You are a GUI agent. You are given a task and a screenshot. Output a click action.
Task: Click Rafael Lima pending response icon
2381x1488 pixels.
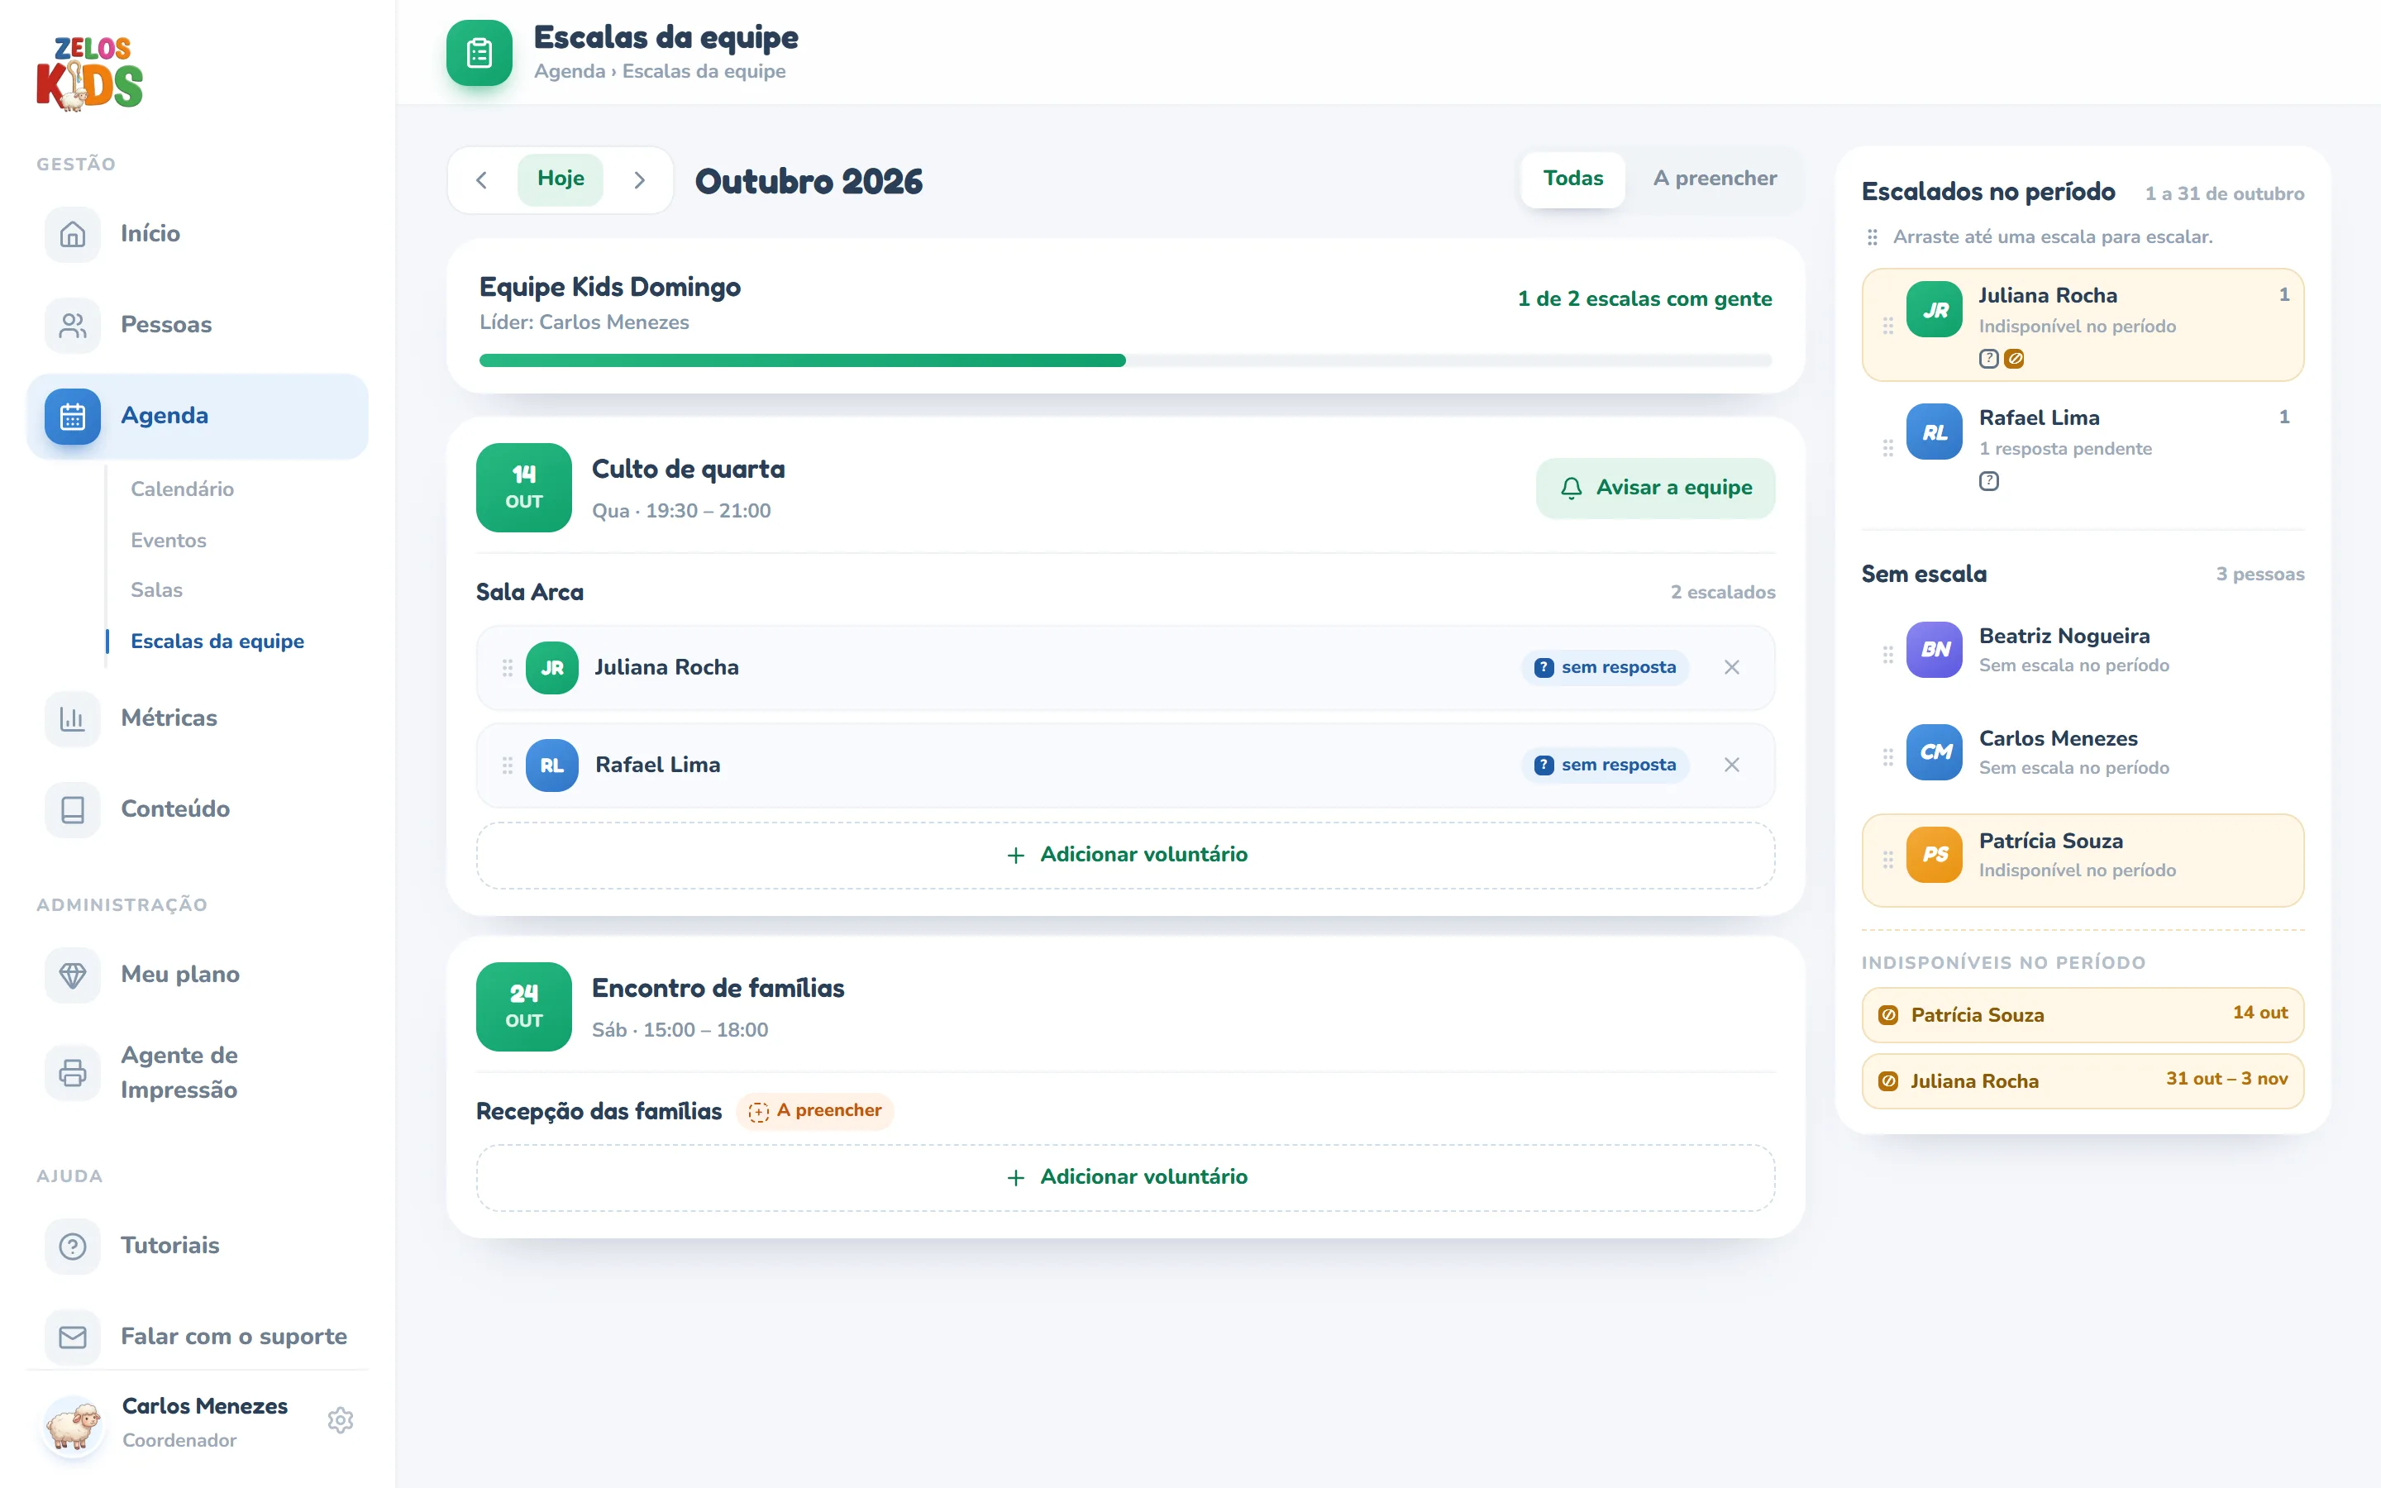pos(1988,481)
